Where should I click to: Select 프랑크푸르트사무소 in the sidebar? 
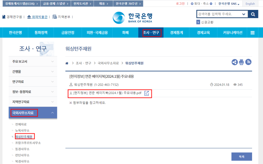(28, 143)
